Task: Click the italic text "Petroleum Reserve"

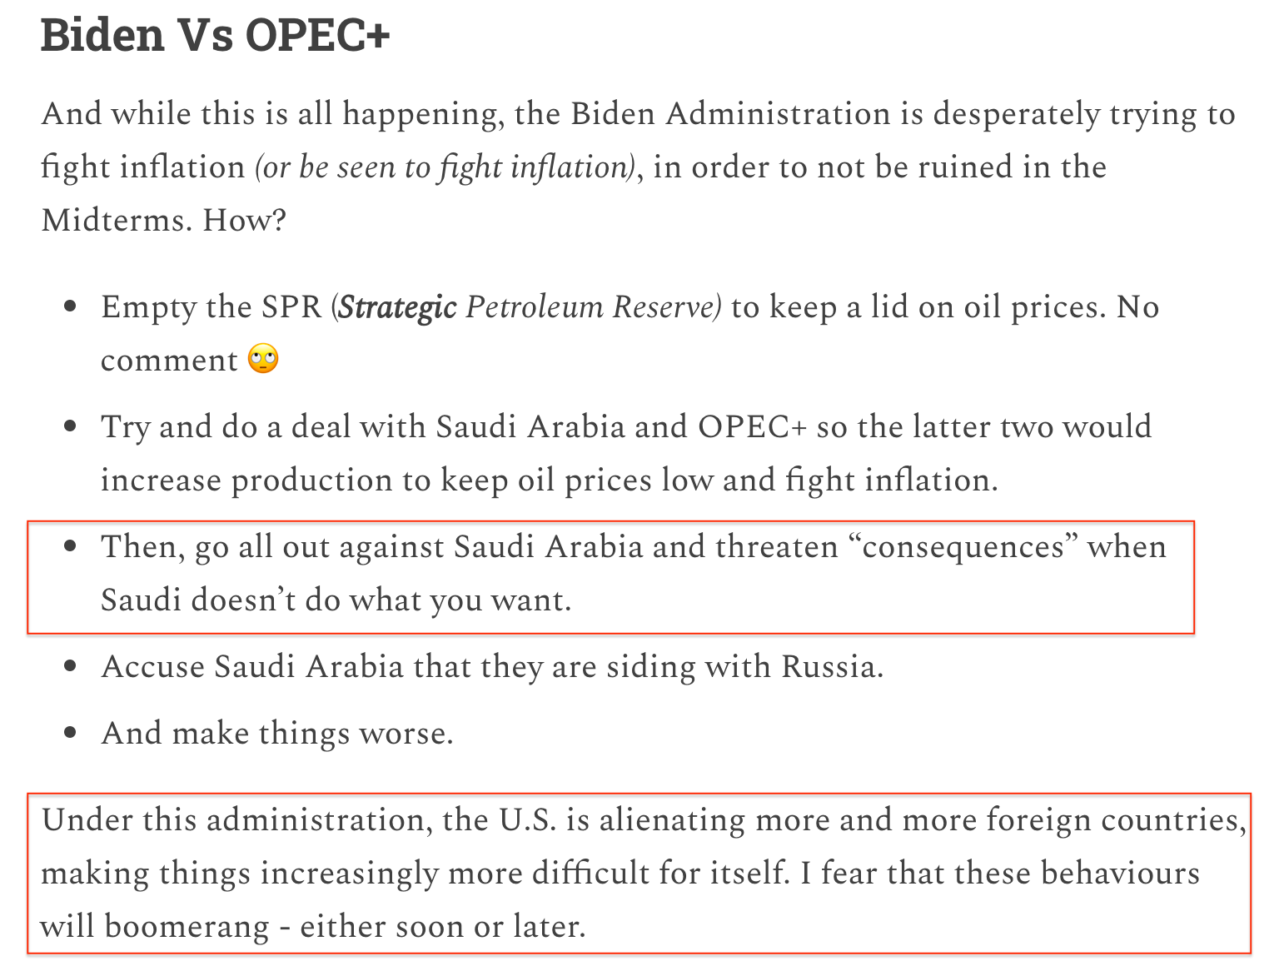Action: (x=591, y=307)
